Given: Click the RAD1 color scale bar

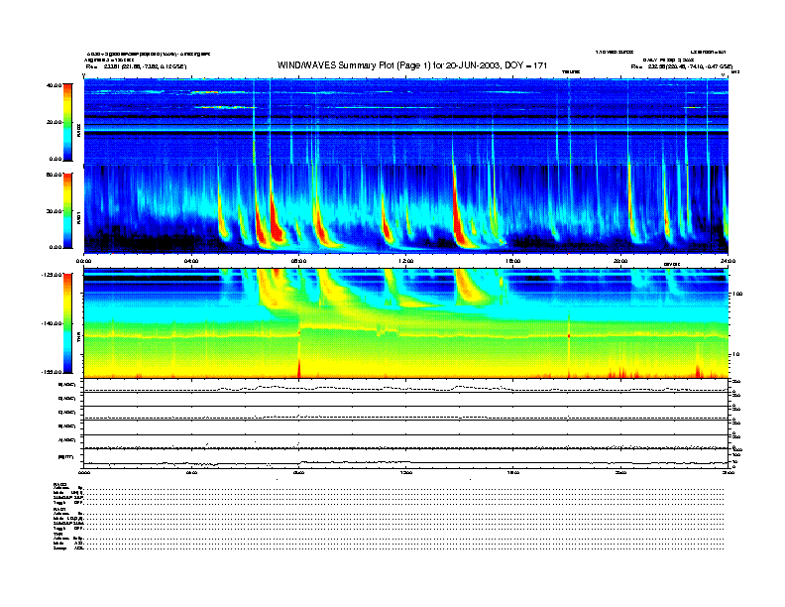Looking at the screenshot, I should [67, 210].
